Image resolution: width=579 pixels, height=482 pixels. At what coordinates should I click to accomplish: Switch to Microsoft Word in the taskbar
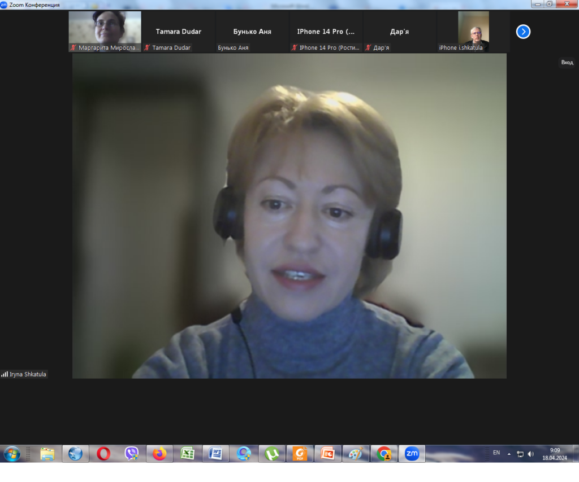215,454
